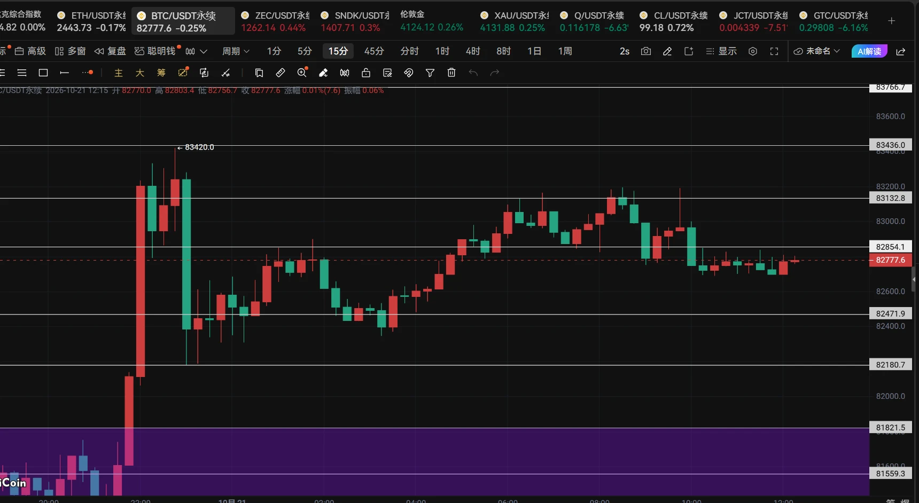
Task: Open the 聪明钱 smart money feature
Action: 155,51
